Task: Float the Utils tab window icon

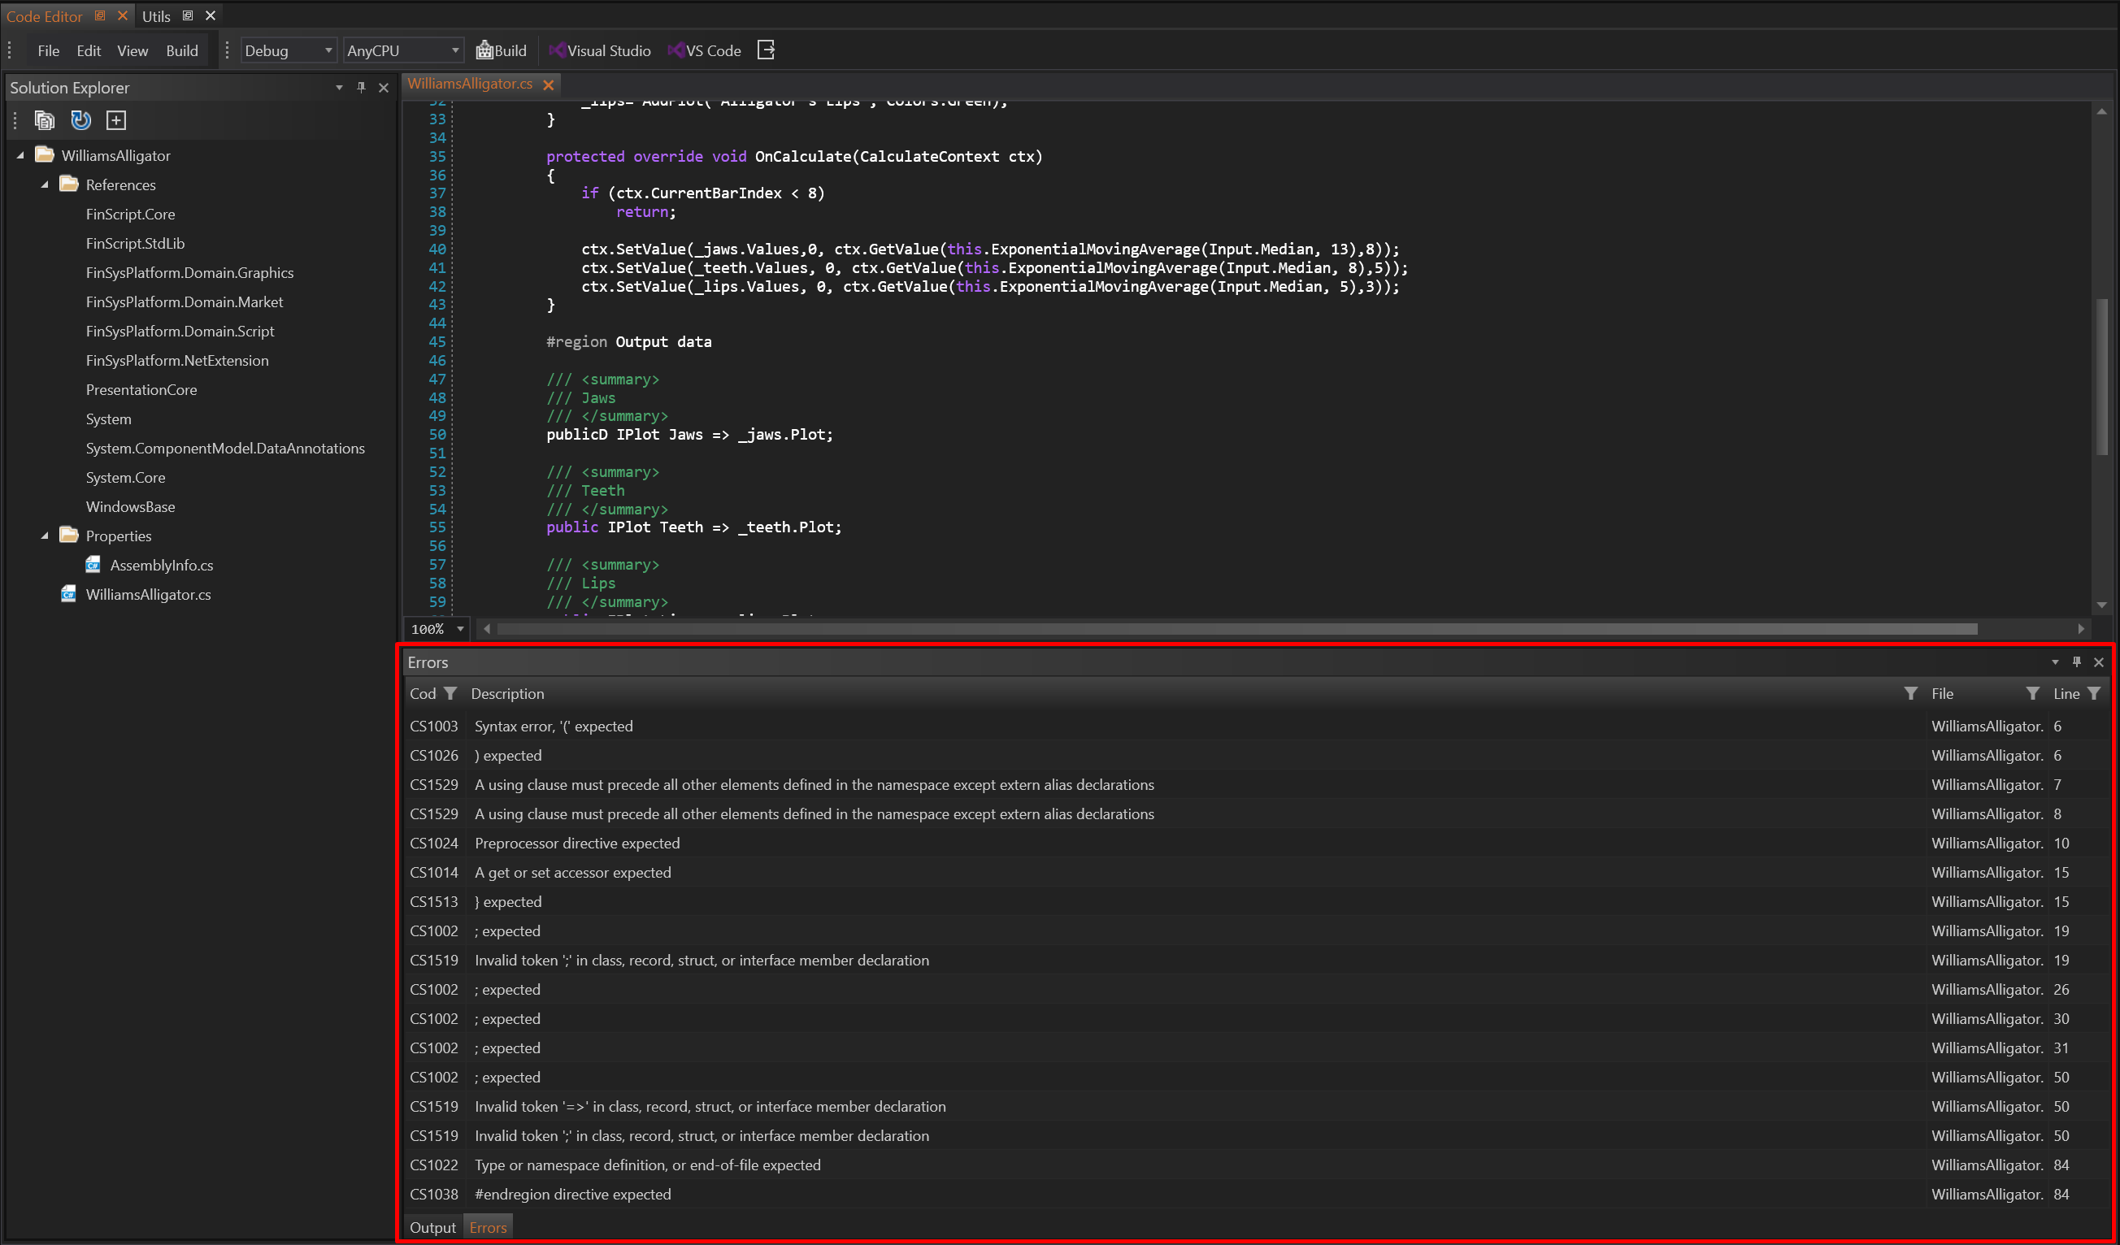Action: click(188, 16)
